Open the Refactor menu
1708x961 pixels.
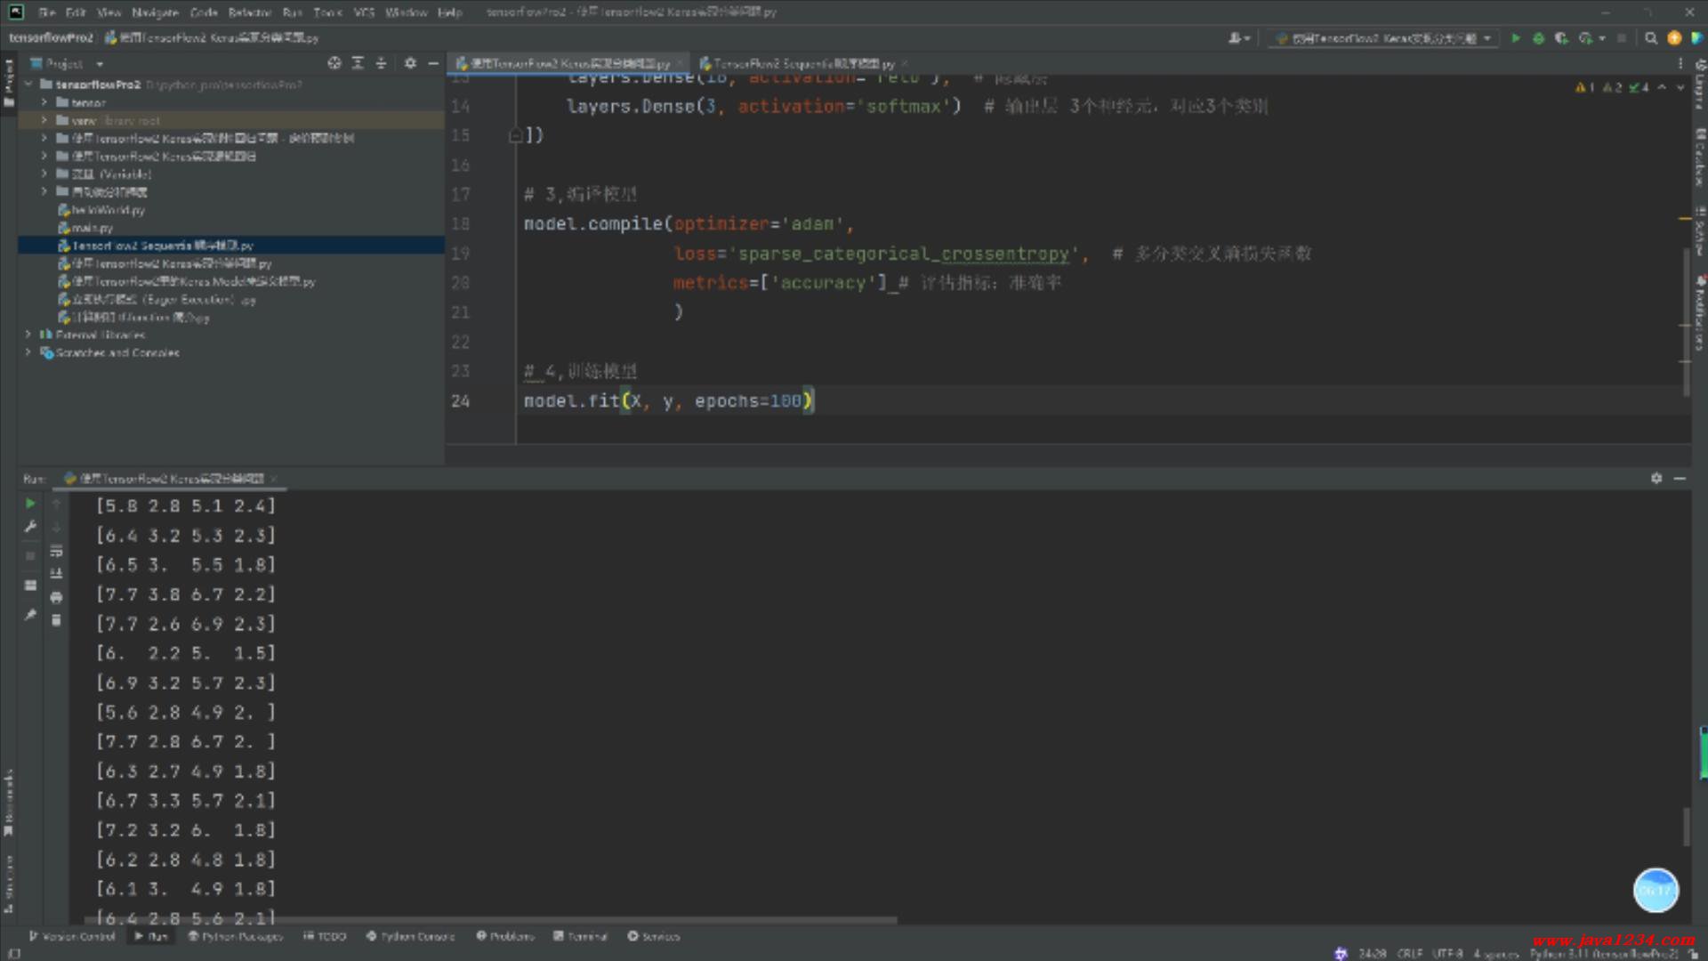point(249,12)
